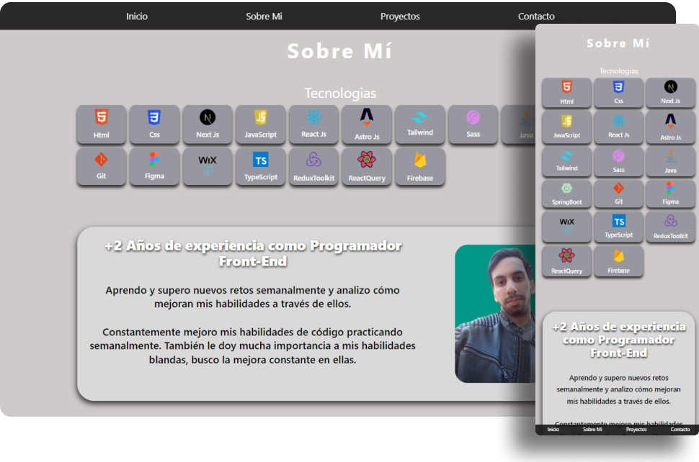The image size is (699, 462).
Task: Click the mobile paragraph Aprendo y supero nuevos retos
Action: 619,389
